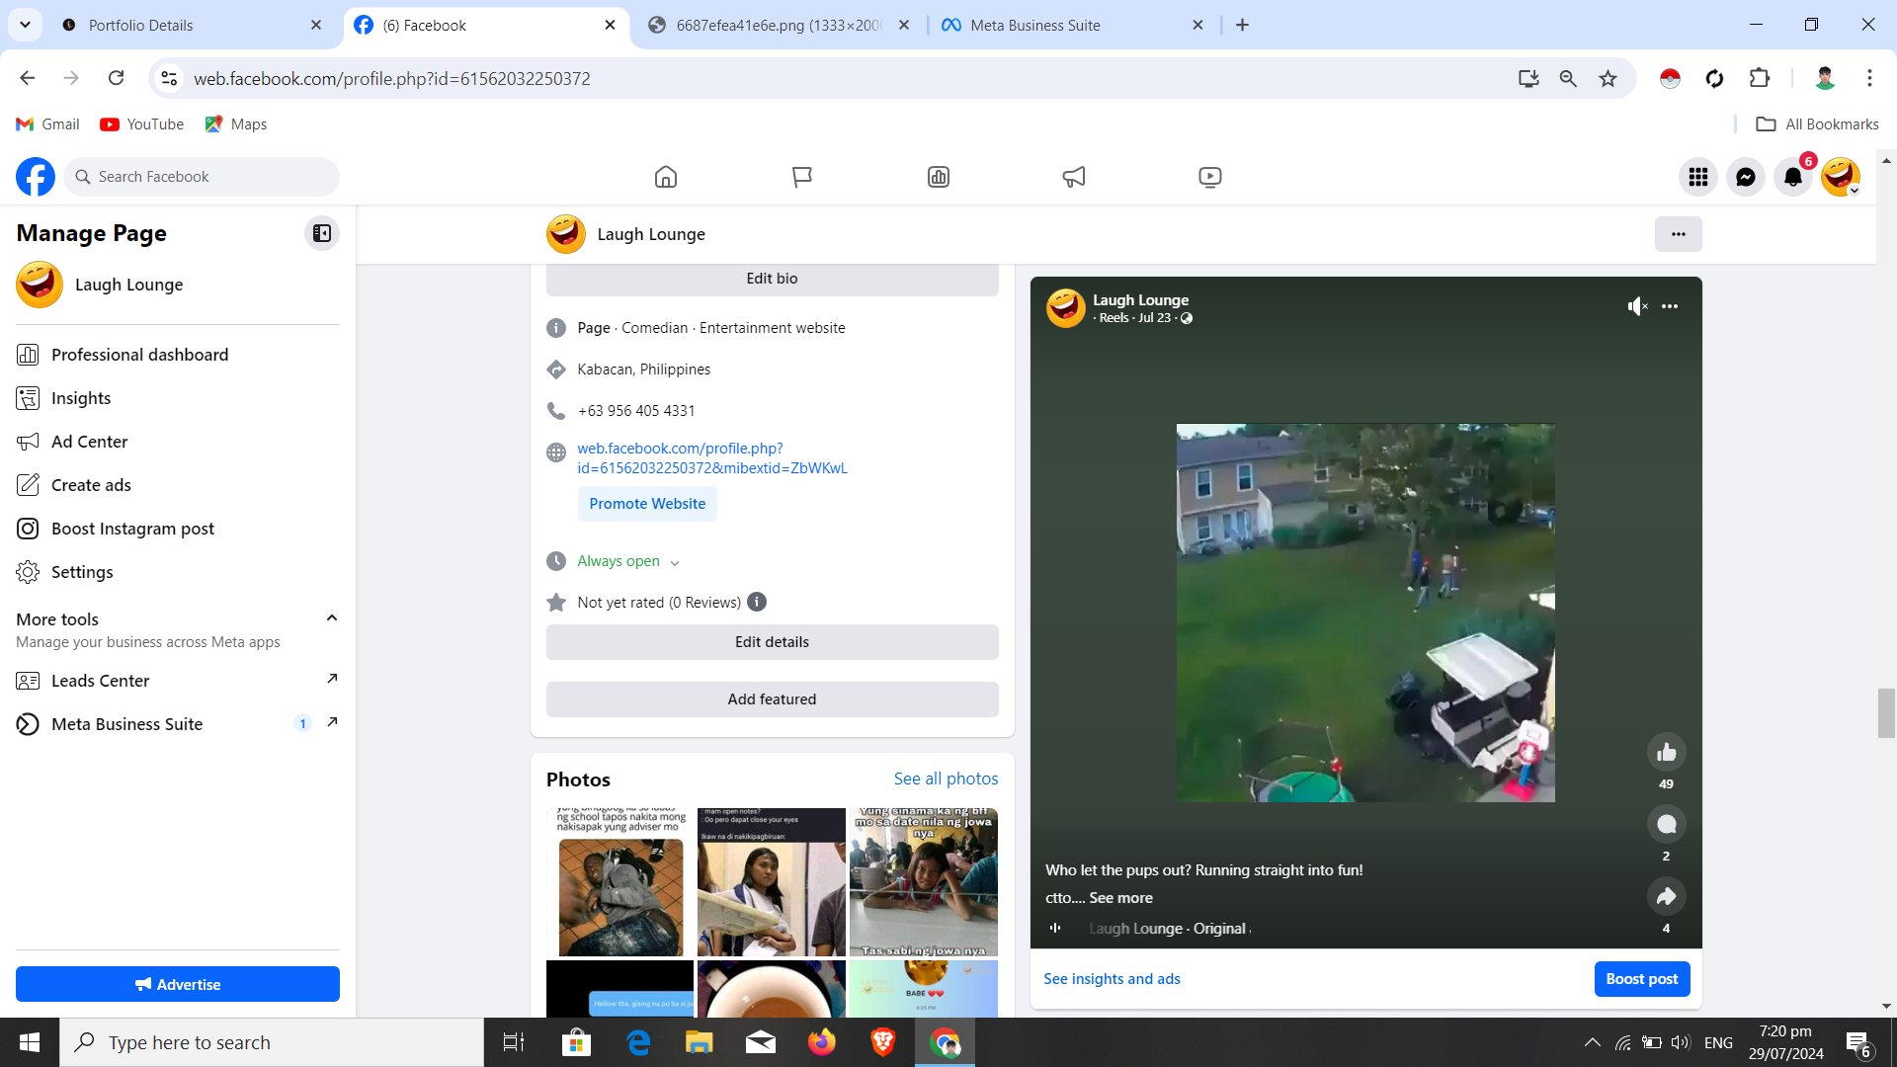
Task: Open the notifications bell
Action: 1793,177
